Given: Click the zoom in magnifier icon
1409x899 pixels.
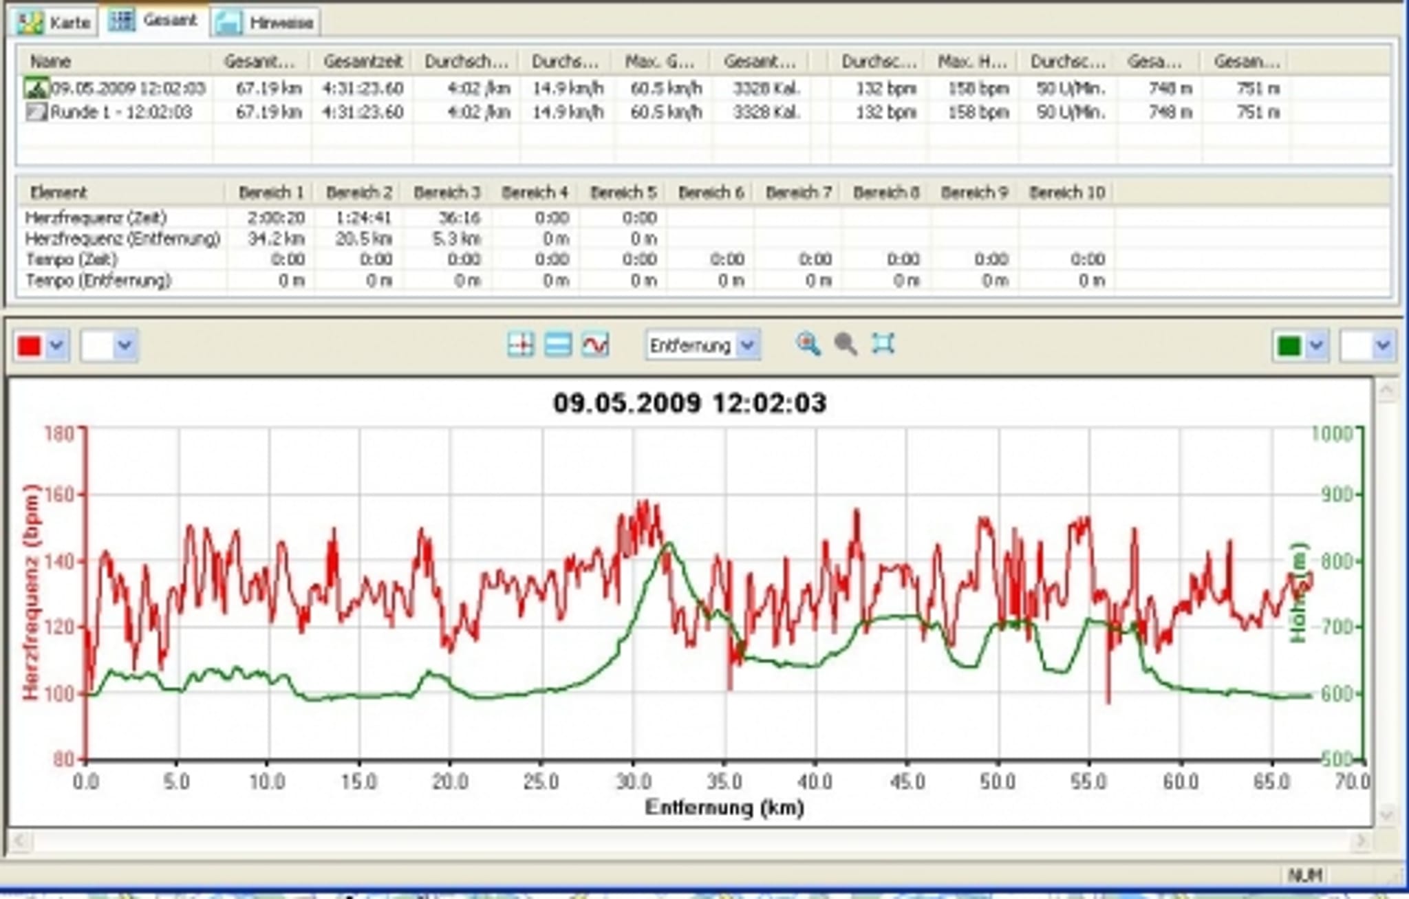Looking at the screenshot, I should pos(808,344).
